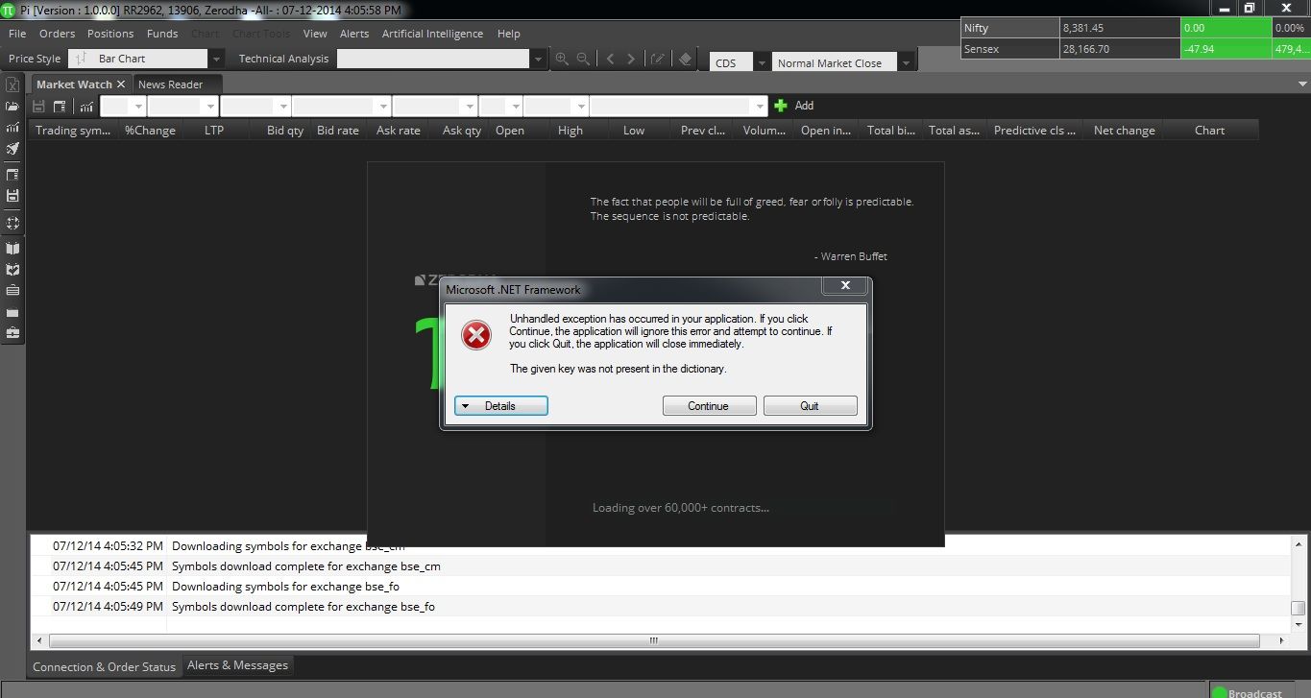Screen dimensions: 1311x698
Task: Click the zoom out magnifier icon
Action: [x=583, y=59]
